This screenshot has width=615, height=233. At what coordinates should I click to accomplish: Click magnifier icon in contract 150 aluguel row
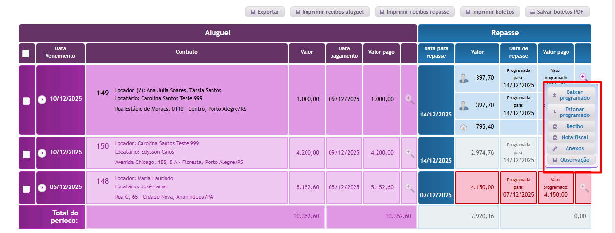click(410, 153)
